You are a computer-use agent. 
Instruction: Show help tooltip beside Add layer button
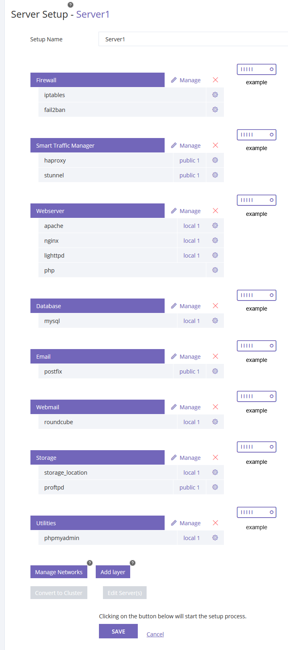(133, 563)
